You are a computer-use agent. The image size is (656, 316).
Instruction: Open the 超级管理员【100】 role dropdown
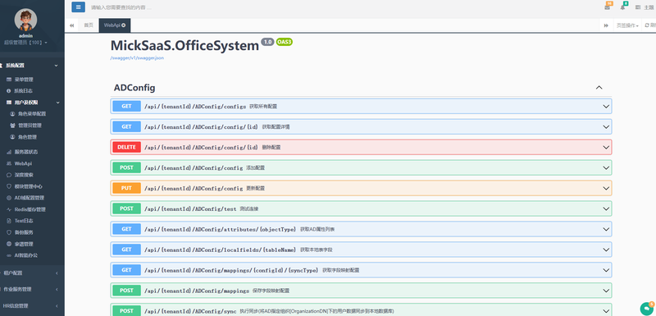25,43
